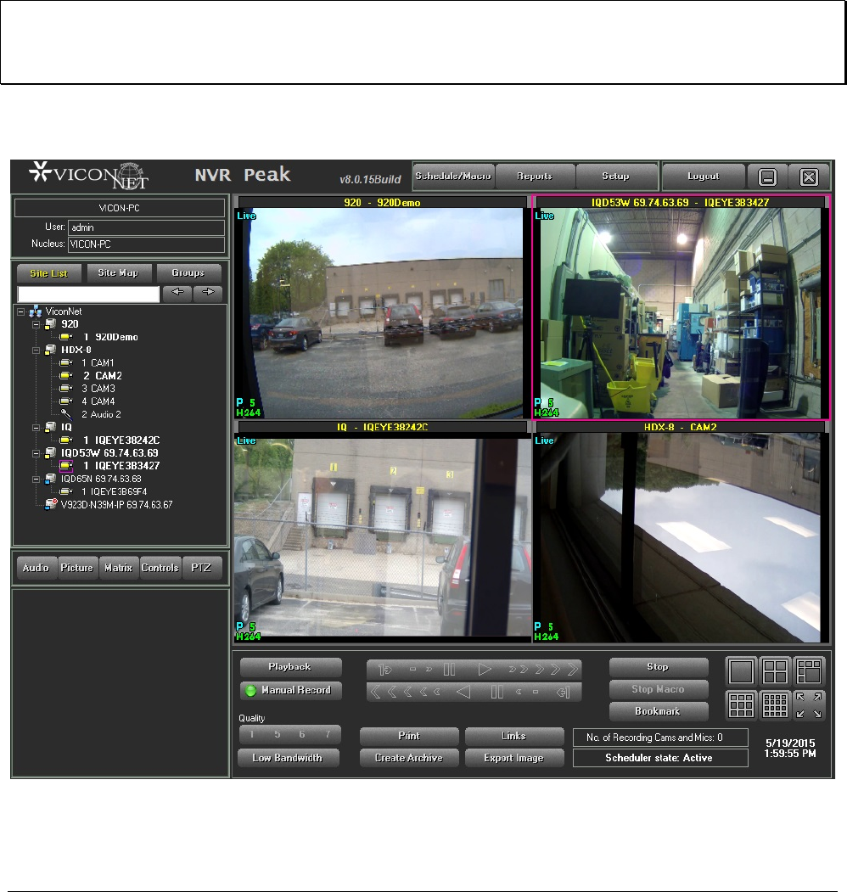Click the Stop button

click(658, 667)
